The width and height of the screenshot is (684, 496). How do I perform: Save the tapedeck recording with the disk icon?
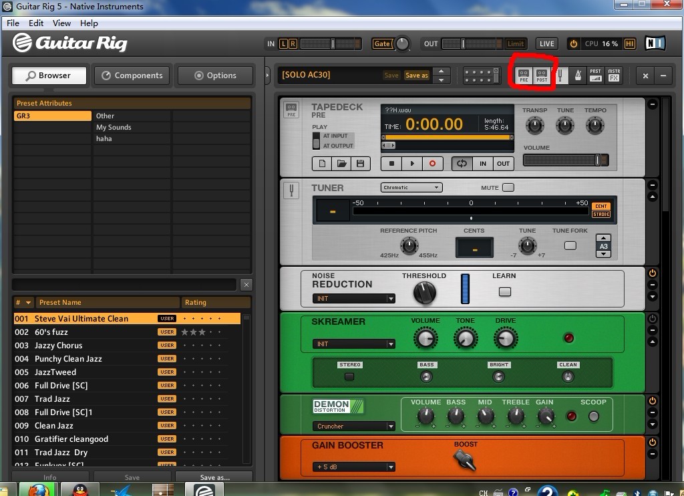360,163
